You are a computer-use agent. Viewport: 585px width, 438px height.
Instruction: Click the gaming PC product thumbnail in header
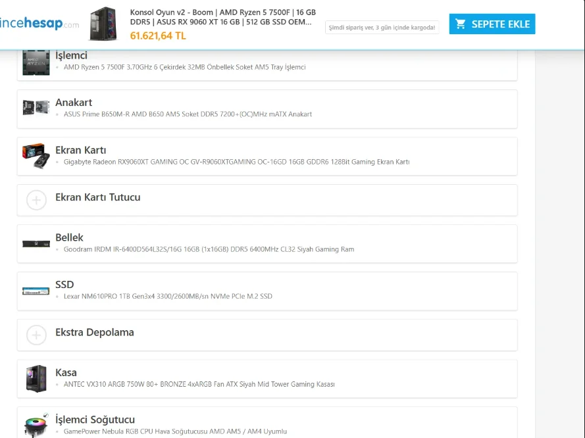103,24
